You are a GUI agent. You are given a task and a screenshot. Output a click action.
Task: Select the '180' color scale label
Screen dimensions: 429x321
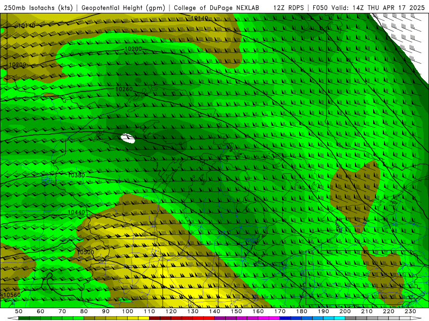tap(301, 311)
